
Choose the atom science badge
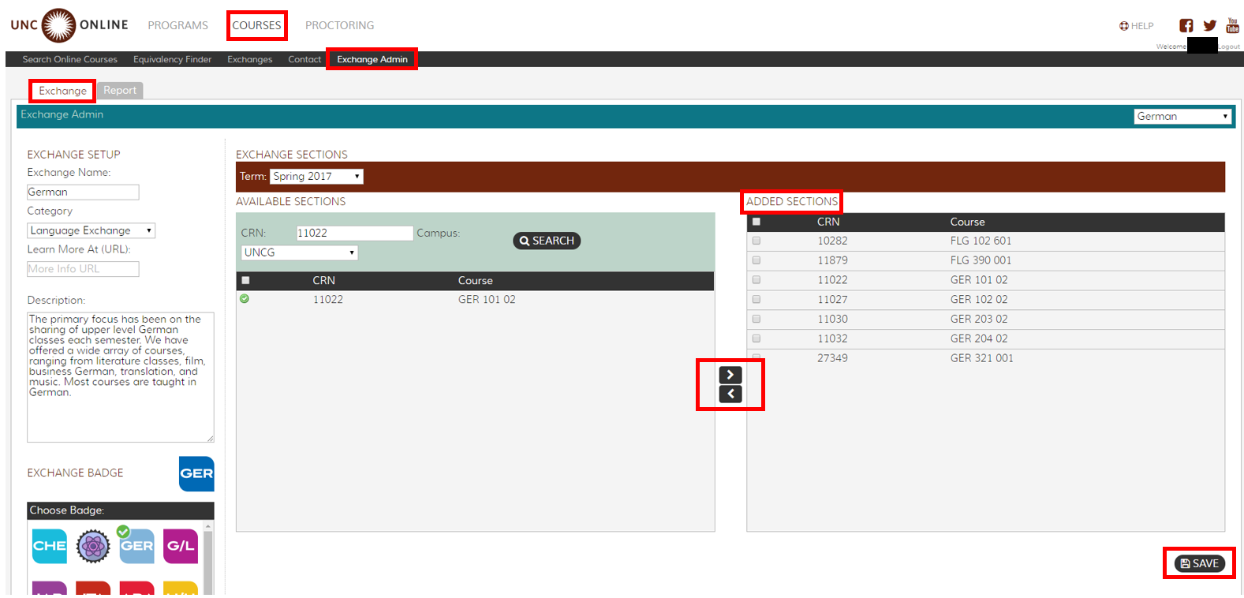[93, 546]
